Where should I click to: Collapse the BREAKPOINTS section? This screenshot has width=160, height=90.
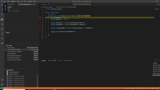(5, 70)
